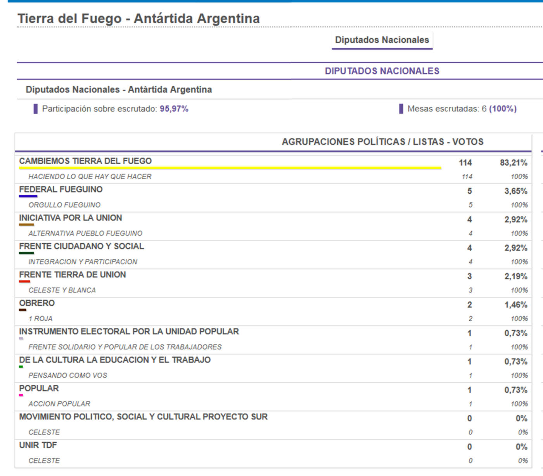Viewport: 543px width, 476px height.
Task: Click FRENTE SOLIDARIO Y POPULAR DE LOS TRABAJADORES
Action: click(x=125, y=347)
